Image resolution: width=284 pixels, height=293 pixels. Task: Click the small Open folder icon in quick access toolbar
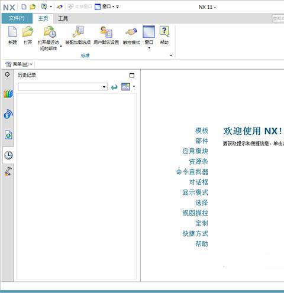click(x=33, y=7)
